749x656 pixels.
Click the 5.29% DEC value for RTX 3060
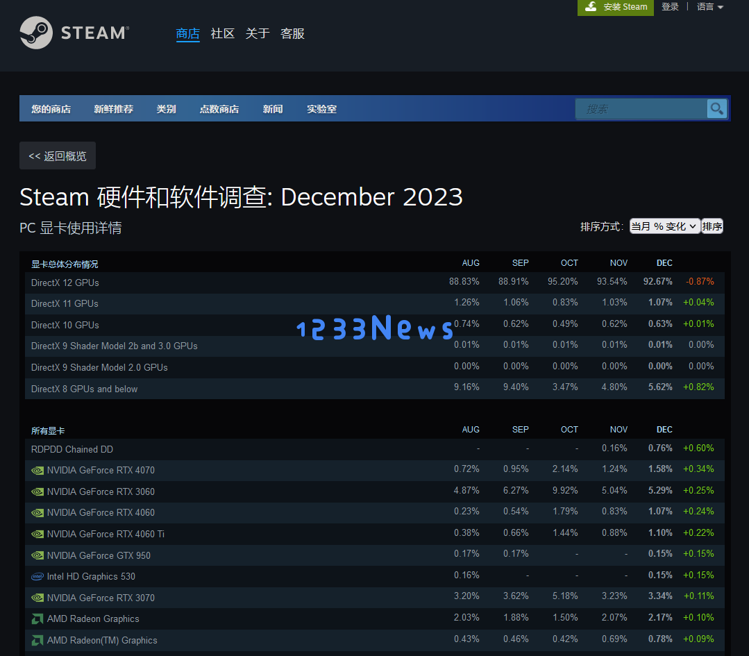660,491
